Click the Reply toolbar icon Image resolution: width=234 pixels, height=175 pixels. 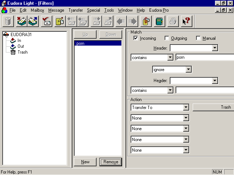click(x=72, y=21)
